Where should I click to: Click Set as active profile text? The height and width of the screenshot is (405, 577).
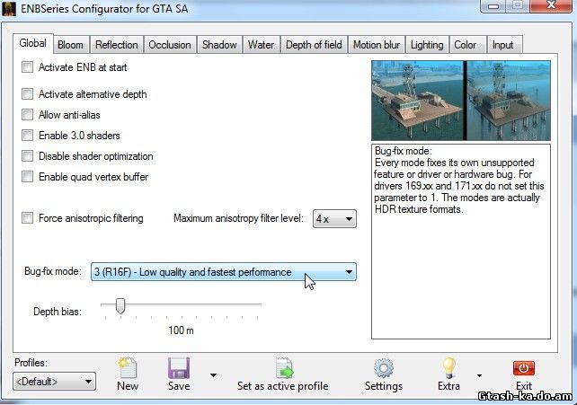tap(282, 386)
